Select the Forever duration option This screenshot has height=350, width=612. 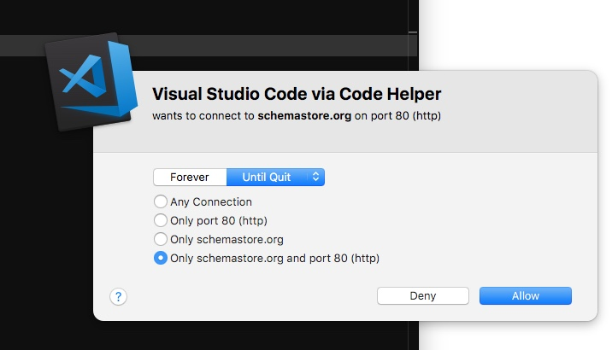pyautogui.click(x=190, y=178)
